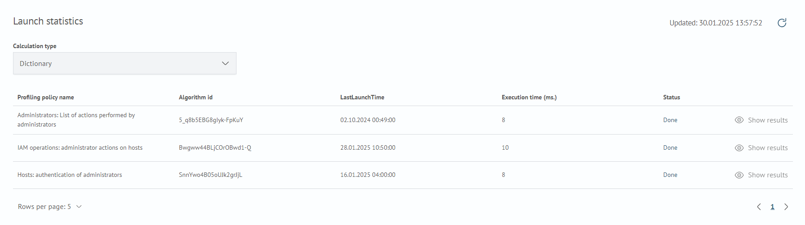Click the Profiling policy name column header
This screenshot has height=225, width=805.
pos(46,97)
